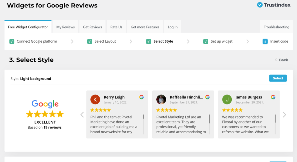Click Kerry Leigh's K avatar

point(95,99)
